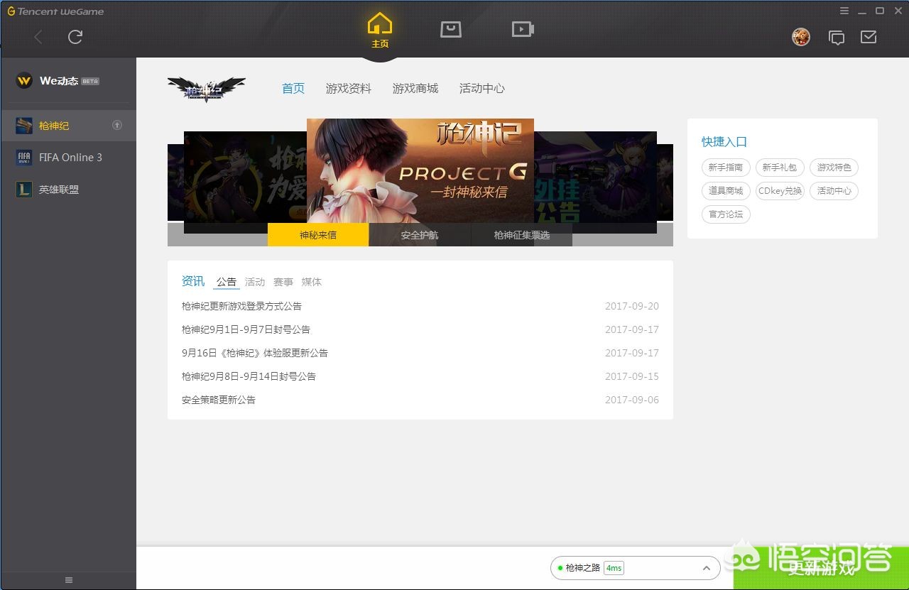The image size is (909, 590).
Task: Open the 游戏资料 tab
Action: click(349, 89)
